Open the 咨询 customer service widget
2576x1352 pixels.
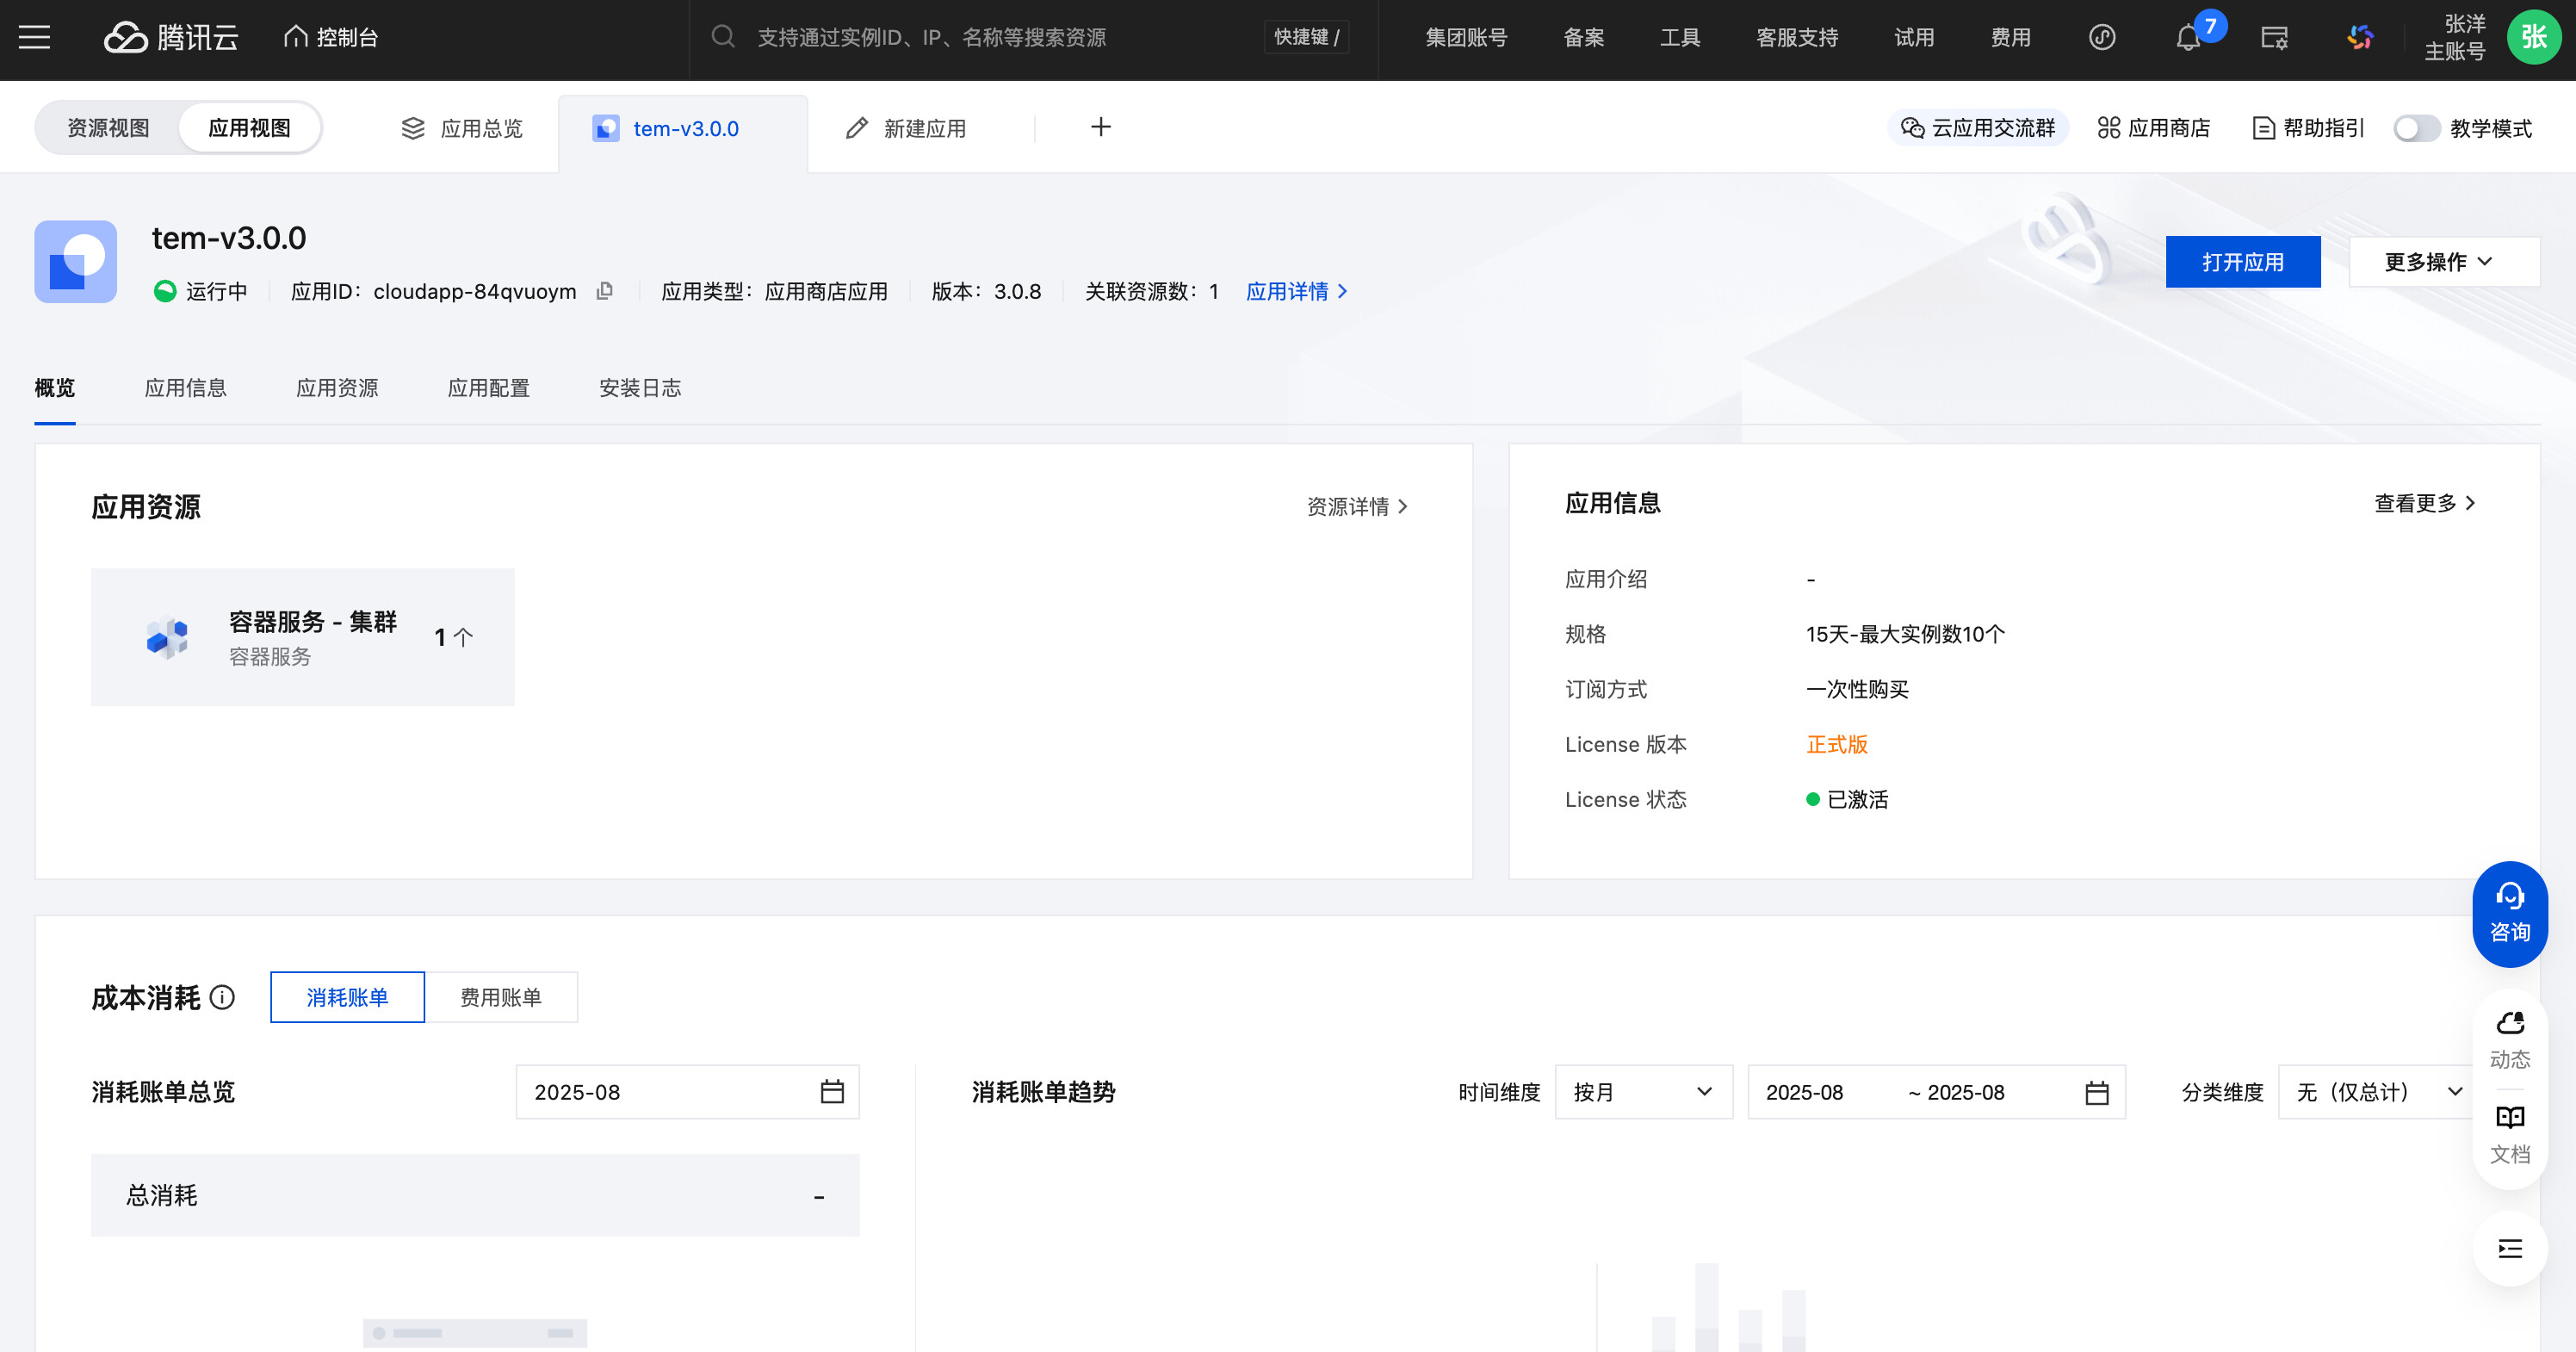tap(2509, 913)
